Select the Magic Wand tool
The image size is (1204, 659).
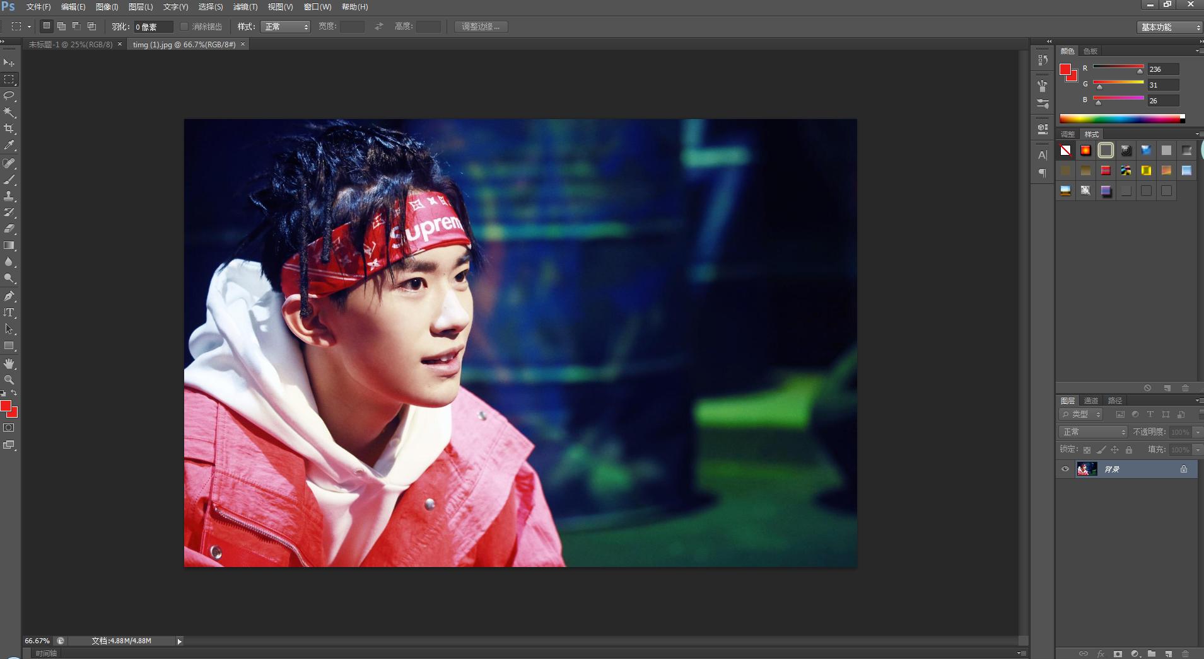click(x=9, y=112)
